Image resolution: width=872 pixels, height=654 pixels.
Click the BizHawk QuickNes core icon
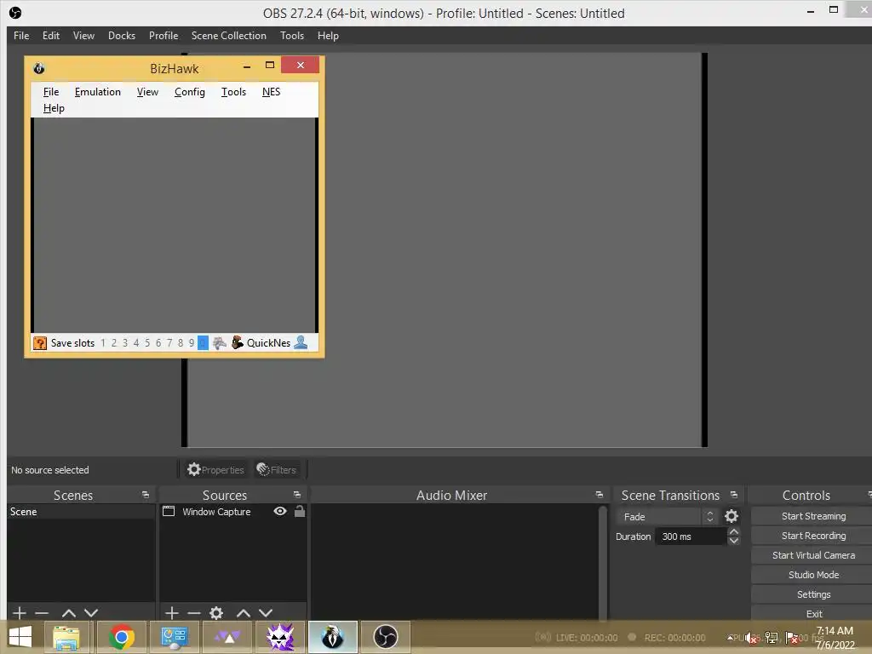click(238, 342)
